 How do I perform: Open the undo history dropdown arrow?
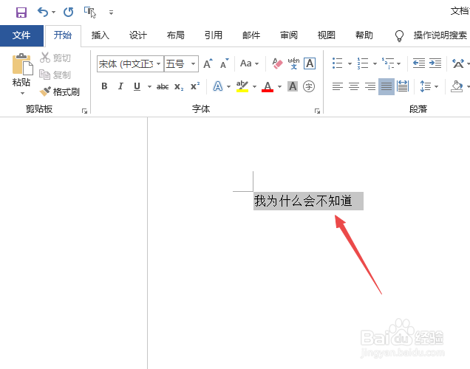coord(53,13)
